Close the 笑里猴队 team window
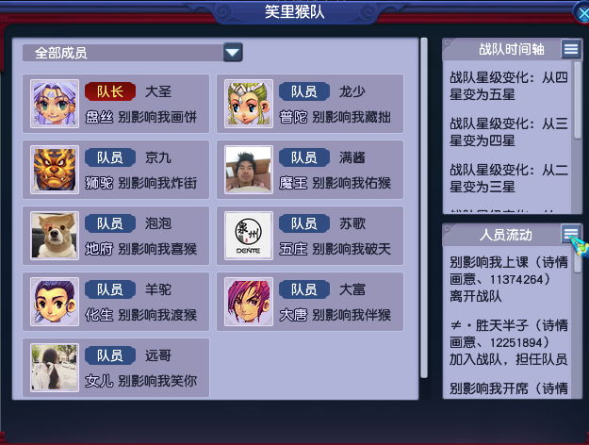Image resolution: width=589 pixels, height=445 pixels. (581, 13)
